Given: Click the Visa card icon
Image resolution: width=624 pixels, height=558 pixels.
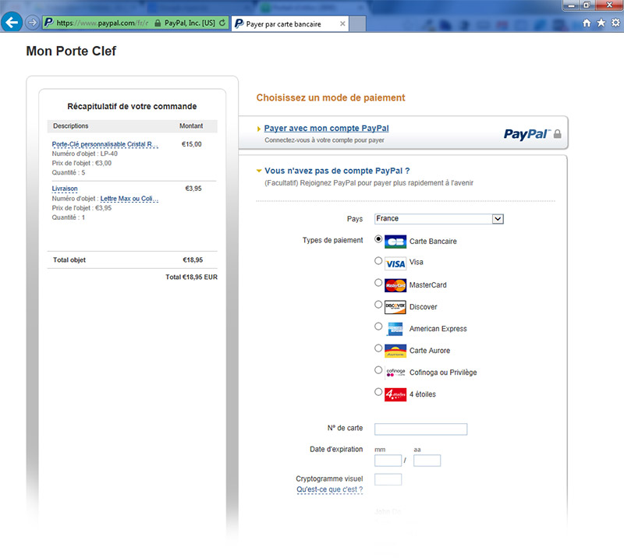Looking at the screenshot, I should tap(395, 263).
